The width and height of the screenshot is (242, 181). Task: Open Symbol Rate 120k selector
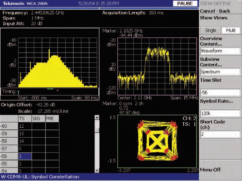[x=220, y=113]
